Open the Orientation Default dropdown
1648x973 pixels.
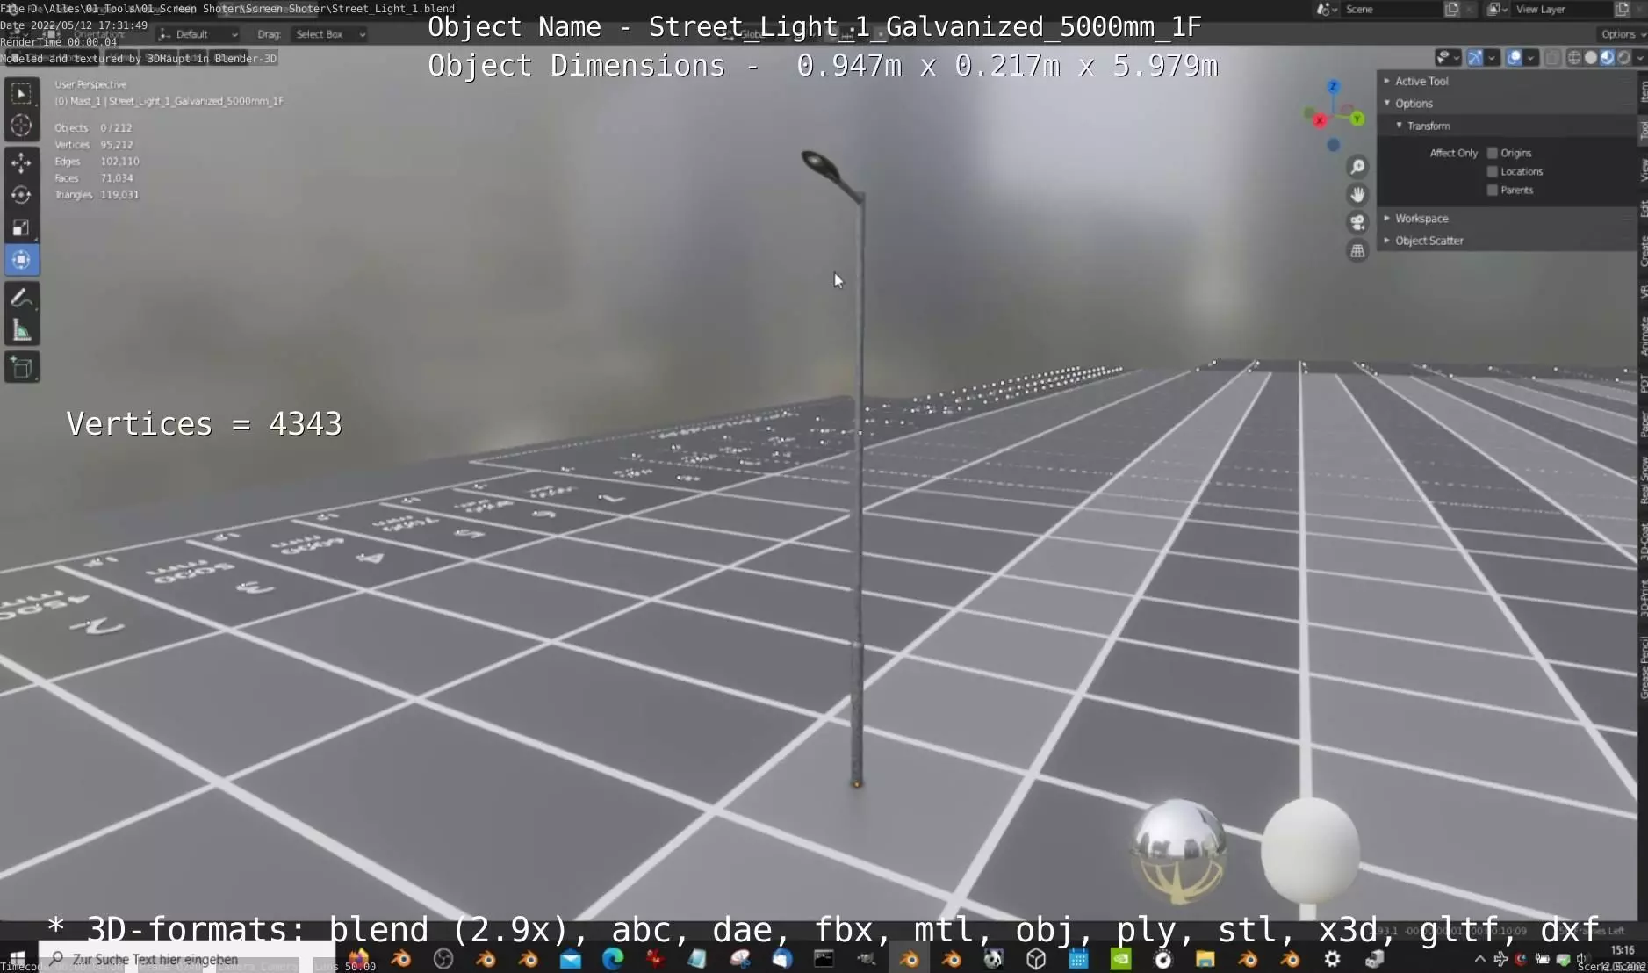pos(198,34)
